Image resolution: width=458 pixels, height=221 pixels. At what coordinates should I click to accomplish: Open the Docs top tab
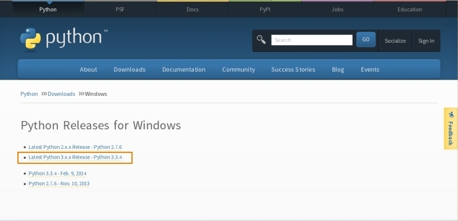click(192, 9)
